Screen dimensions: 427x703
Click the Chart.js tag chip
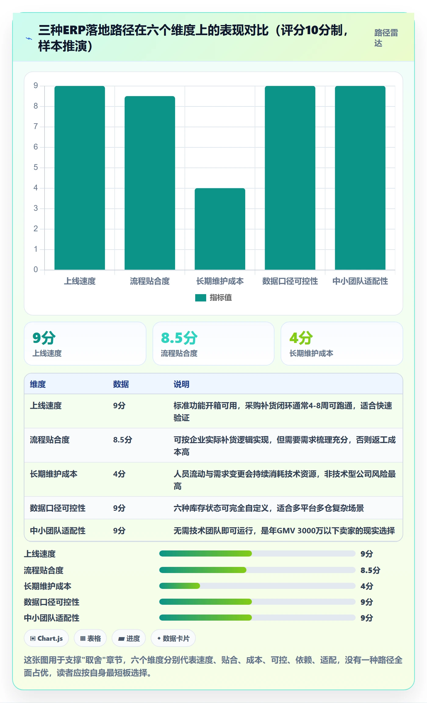(46, 638)
